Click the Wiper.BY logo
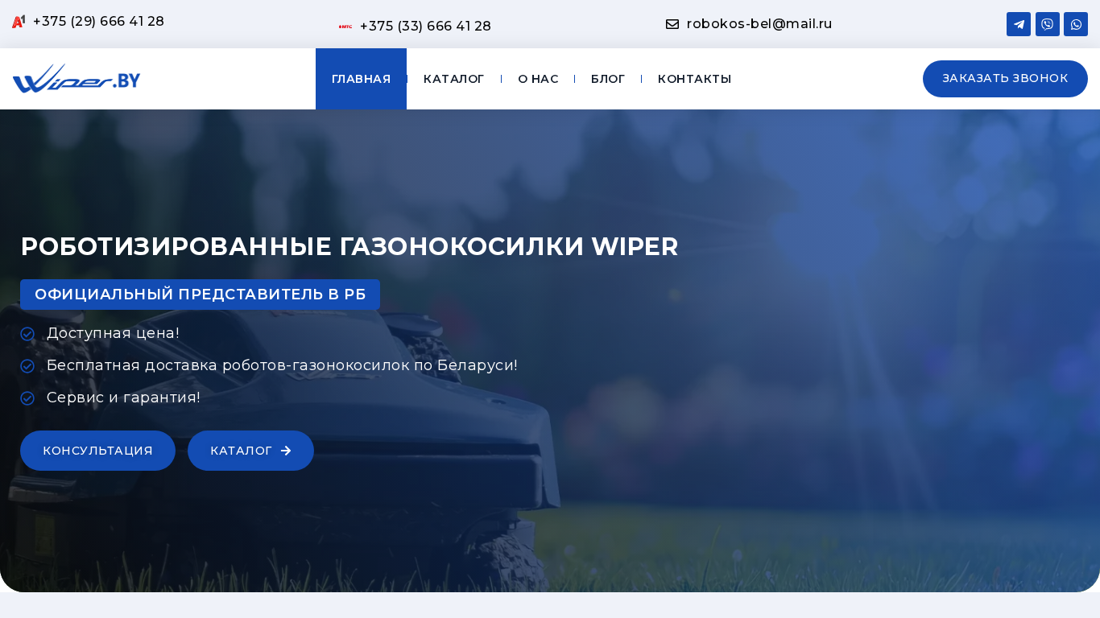The height and width of the screenshot is (618, 1100). [x=77, y=79]
